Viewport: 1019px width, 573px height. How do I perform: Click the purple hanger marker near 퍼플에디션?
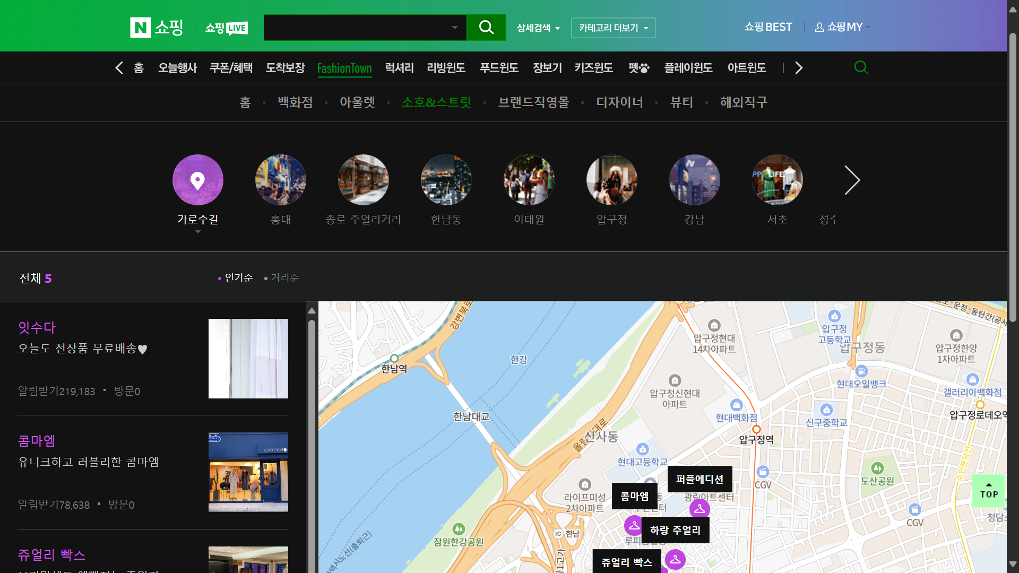click(700, 508)
